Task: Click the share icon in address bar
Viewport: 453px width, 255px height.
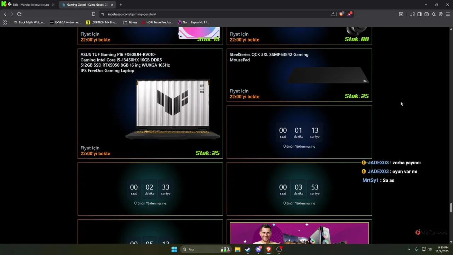Action: point(333,14)
